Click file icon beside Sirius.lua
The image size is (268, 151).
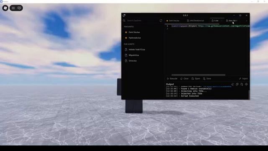pyautogui.click(x=126, y=61)
